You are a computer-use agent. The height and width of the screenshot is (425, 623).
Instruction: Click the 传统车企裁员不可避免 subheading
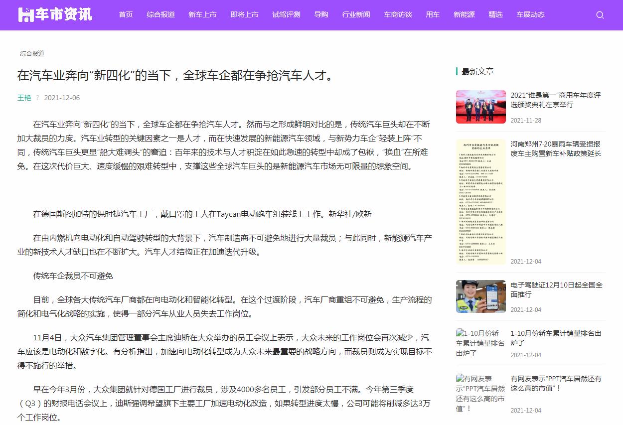(x=73, y=276)
